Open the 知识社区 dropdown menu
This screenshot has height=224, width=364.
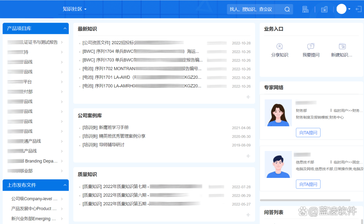tap(75, 9)
